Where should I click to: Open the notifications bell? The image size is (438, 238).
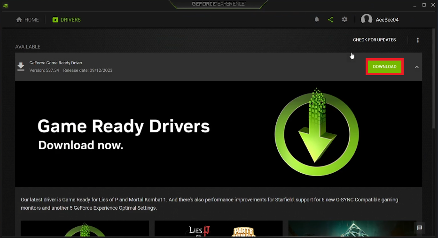[x=317, y=20]
